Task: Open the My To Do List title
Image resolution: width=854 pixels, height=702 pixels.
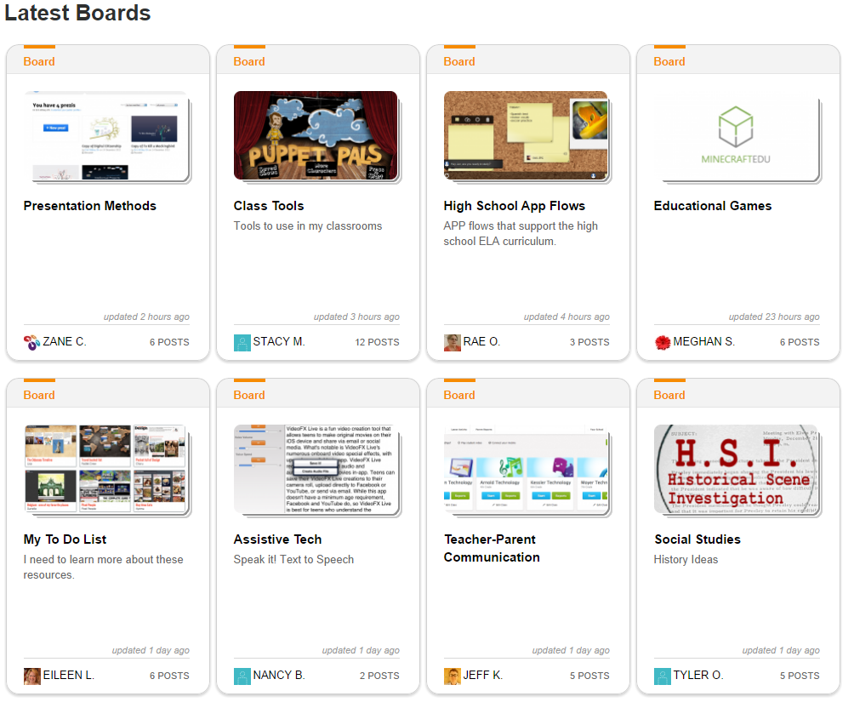Action: pyautogui.click(x=65, y=539)
